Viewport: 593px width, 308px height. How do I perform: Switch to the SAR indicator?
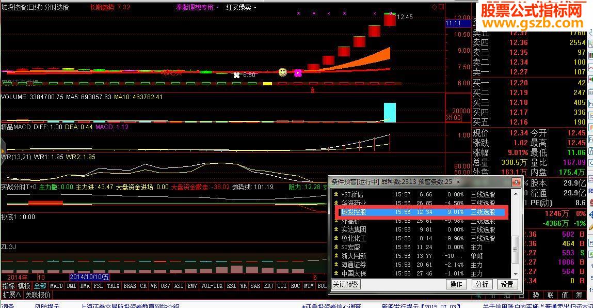(255, 286)
